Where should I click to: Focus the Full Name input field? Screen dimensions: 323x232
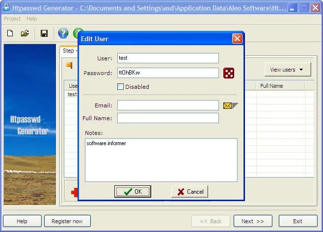[168, 118]
